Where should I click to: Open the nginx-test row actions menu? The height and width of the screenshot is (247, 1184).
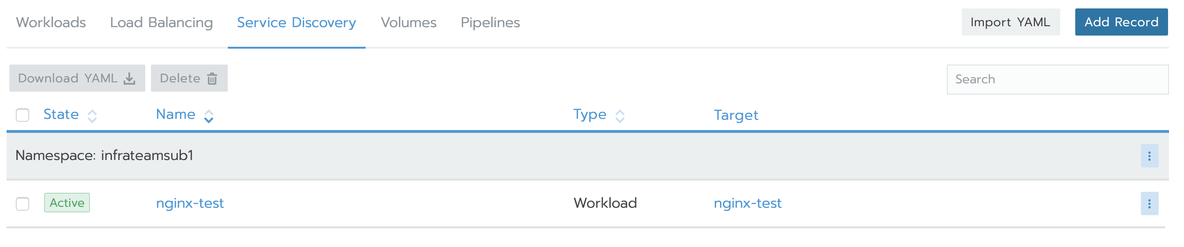1149,203
